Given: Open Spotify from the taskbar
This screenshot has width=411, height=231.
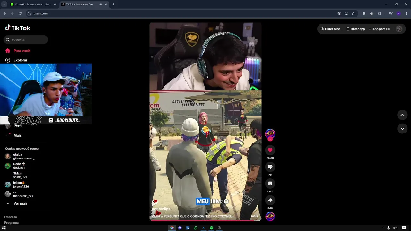Looking at the screenshot, I should pos(212,228).
